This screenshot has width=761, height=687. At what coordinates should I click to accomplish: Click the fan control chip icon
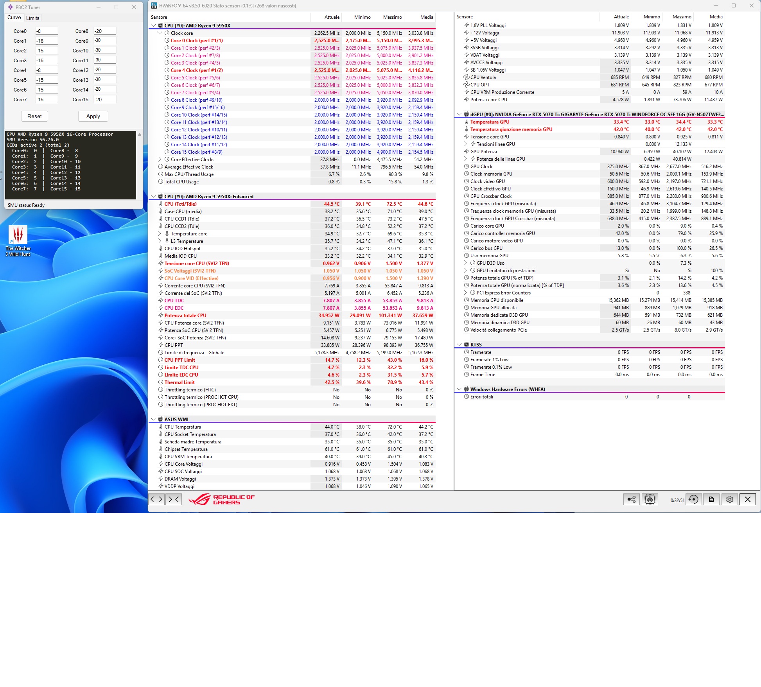[650, 499]
